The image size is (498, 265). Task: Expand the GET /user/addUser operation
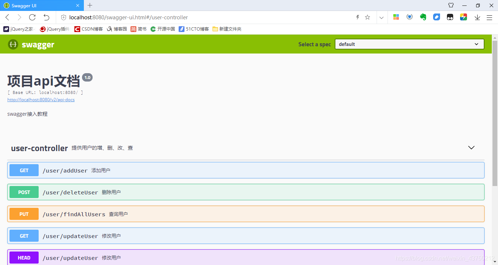tap(246, 170)
